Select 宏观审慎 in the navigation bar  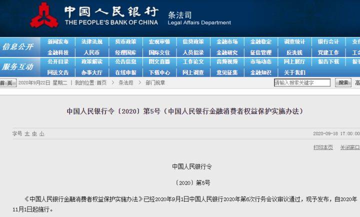pos(159,41)
